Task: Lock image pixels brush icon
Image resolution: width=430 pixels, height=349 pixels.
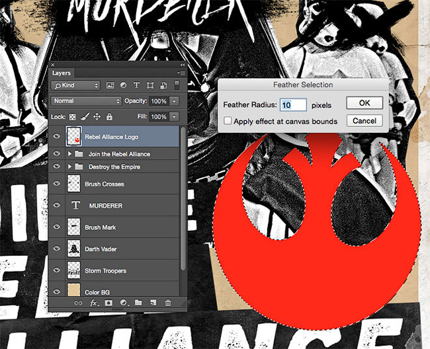Action: (x=85, y=117)
